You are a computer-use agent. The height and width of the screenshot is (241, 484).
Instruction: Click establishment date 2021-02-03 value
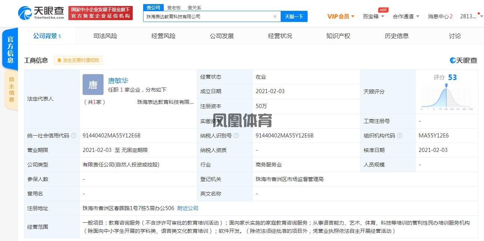[270, 91]
